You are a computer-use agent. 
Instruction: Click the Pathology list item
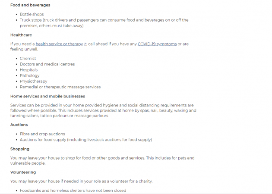[30, 75]
